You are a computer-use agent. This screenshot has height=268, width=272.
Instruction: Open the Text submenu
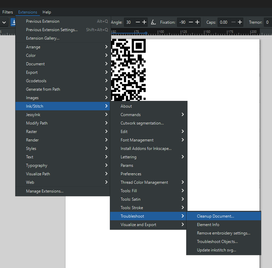click(63, 157)
